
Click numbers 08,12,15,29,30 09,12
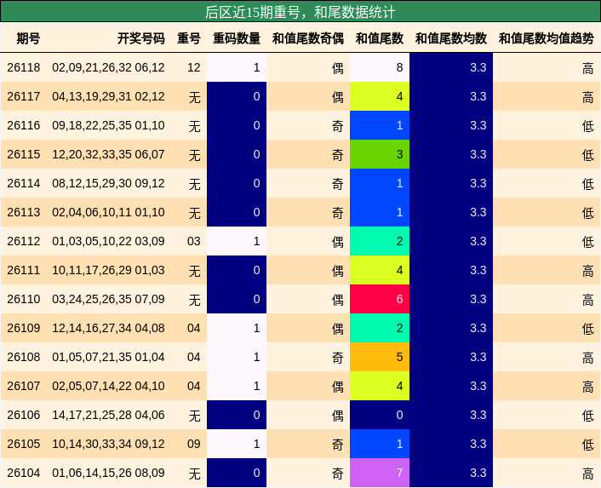108,183
